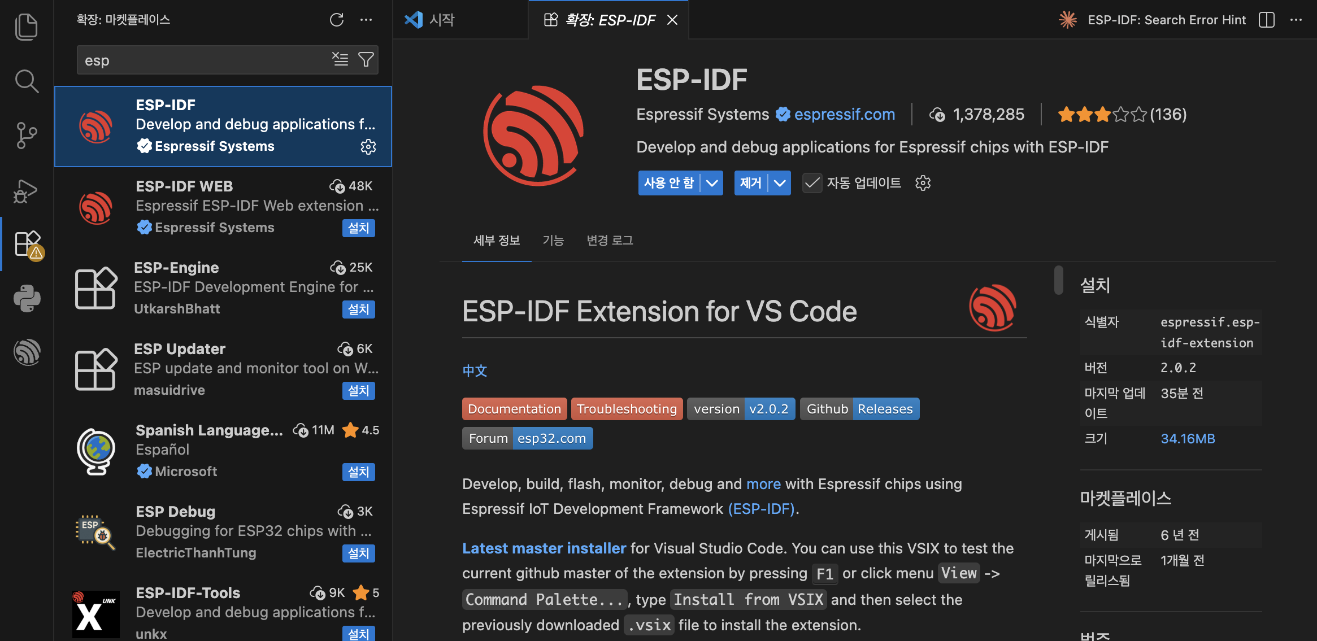Select the ESP Debug list item
The width and height of the screenshot is (1317, 641).
[223, 533]
